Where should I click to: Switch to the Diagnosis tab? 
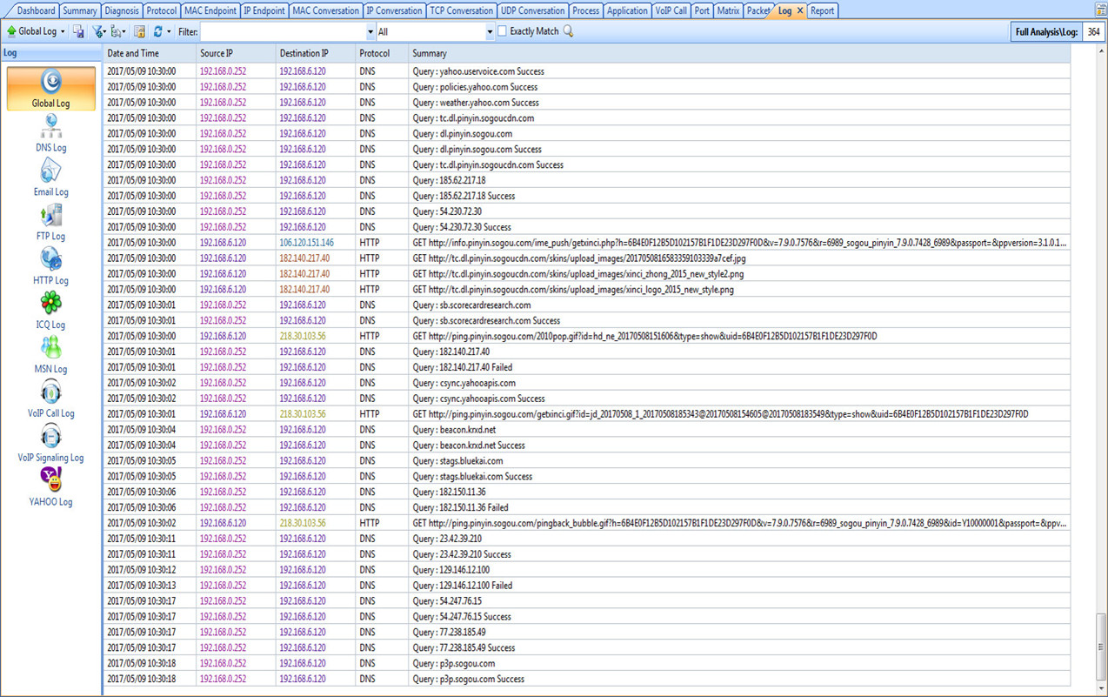tap(121, 10)
